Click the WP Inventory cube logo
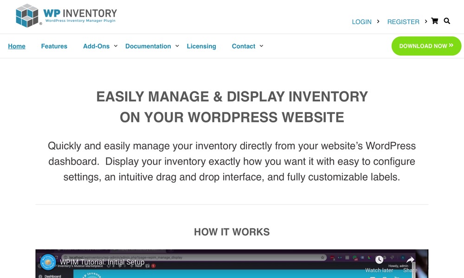The image size is (464, 278). tap(27, 16)
